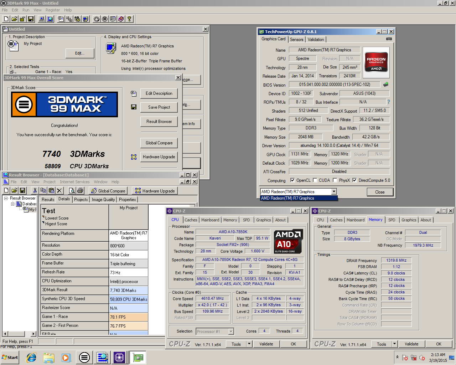Click Print icon in Result Browser toolbar
The height and width of the screenshot is (365, 456).
[80, 191]
